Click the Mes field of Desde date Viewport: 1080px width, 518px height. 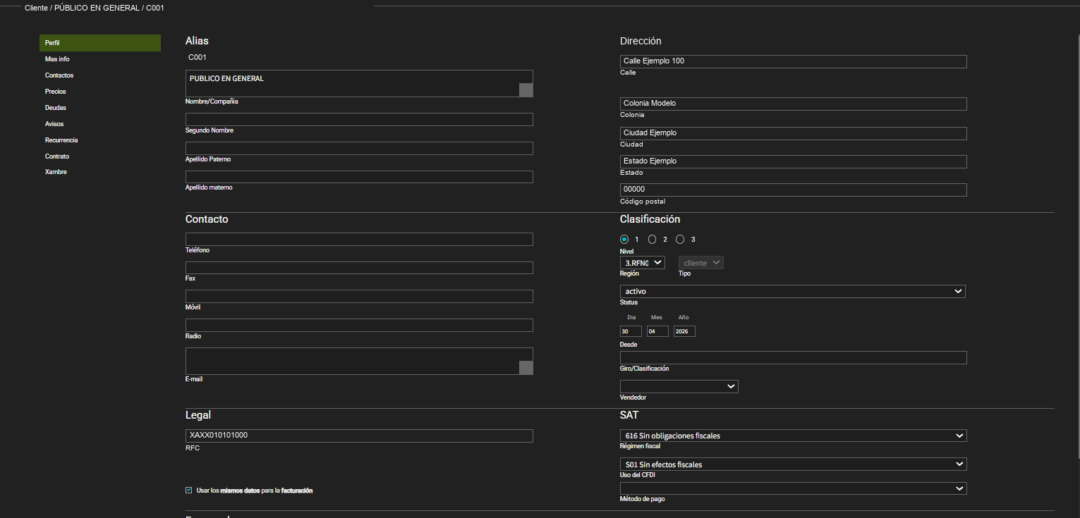point(657,331)
